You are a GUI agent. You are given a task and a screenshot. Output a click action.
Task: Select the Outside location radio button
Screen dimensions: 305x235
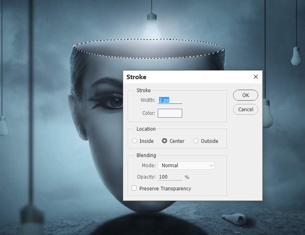click(x=196, y=140)
